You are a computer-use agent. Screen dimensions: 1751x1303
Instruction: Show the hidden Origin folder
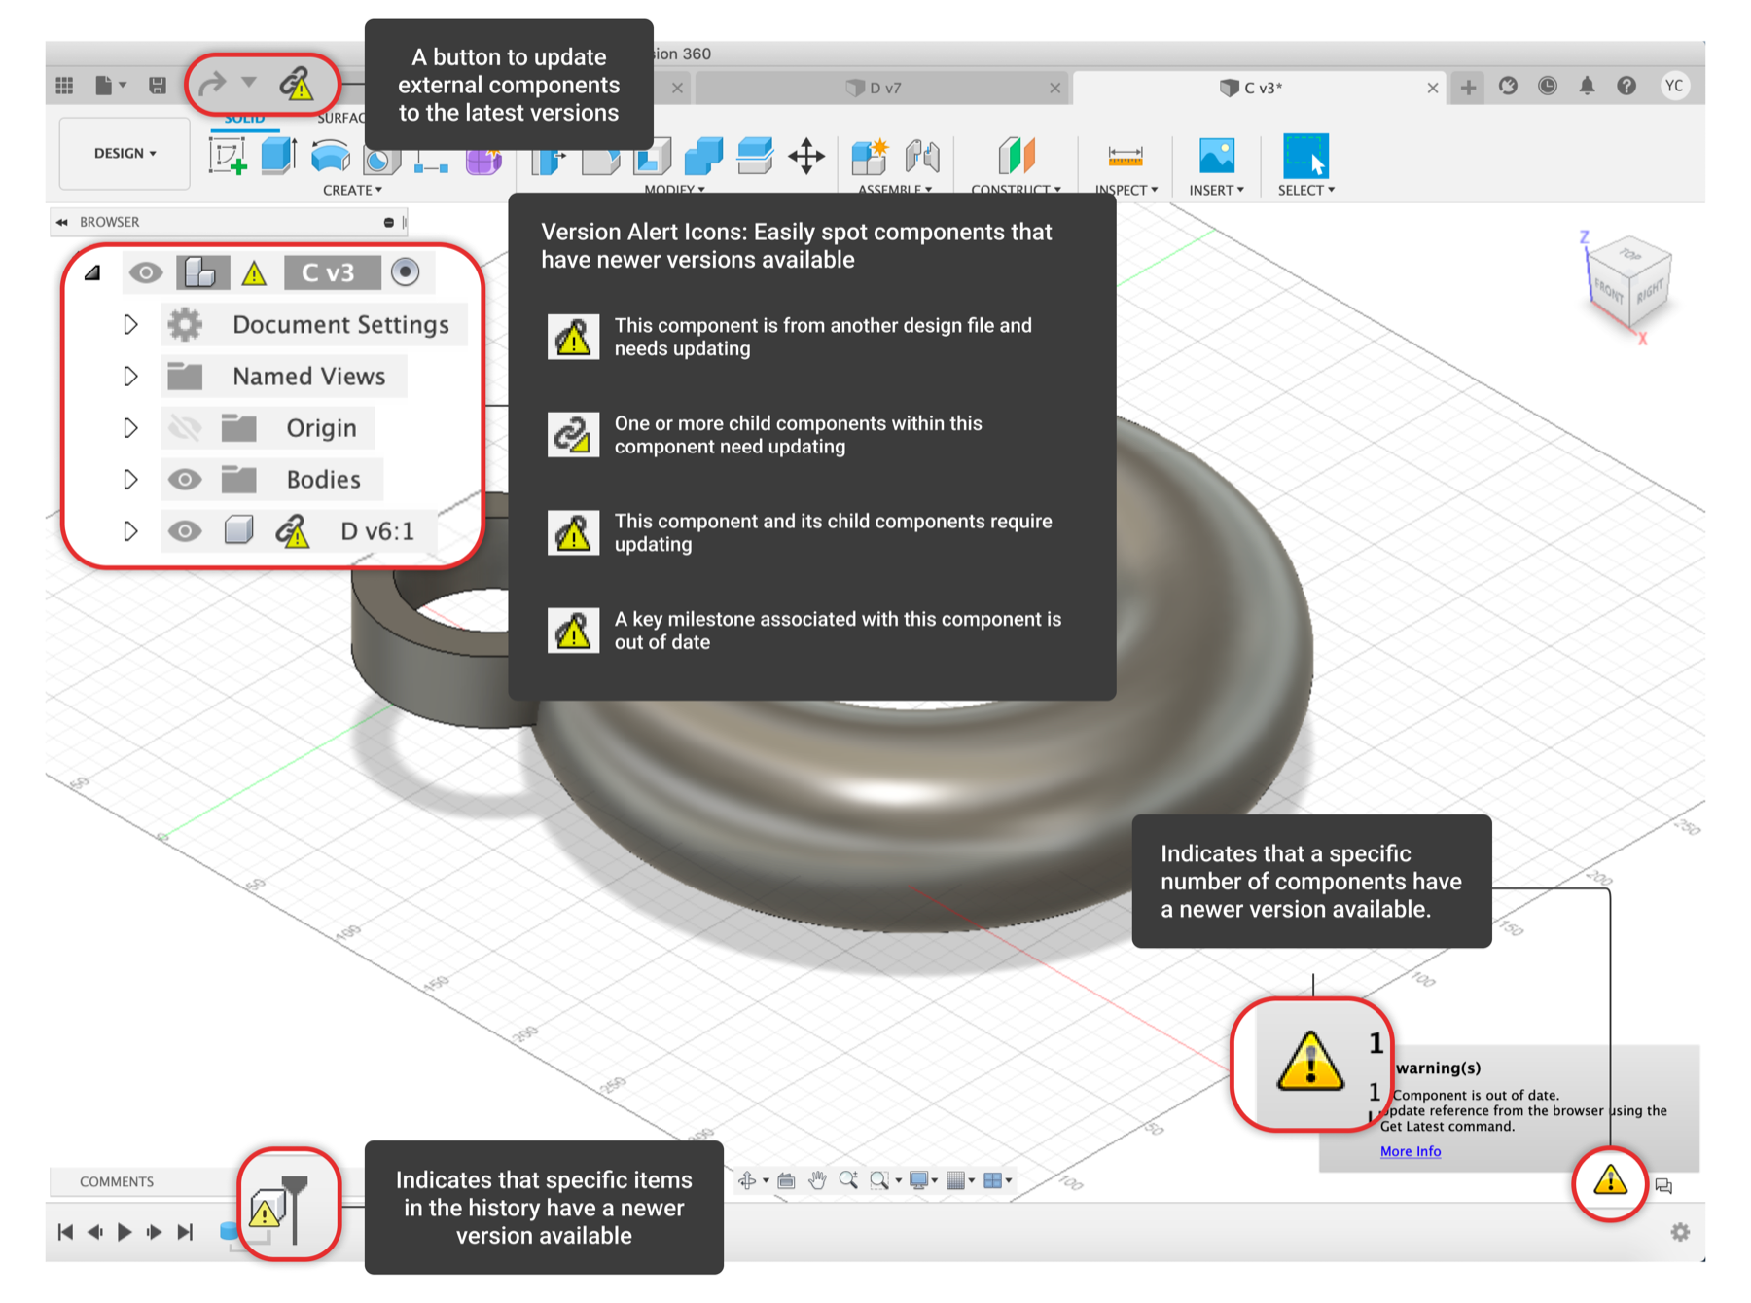[185, 428]
